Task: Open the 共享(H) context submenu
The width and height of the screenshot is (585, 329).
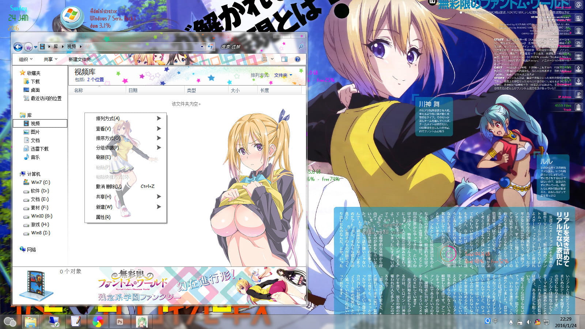Action: [x=126, y=197]
